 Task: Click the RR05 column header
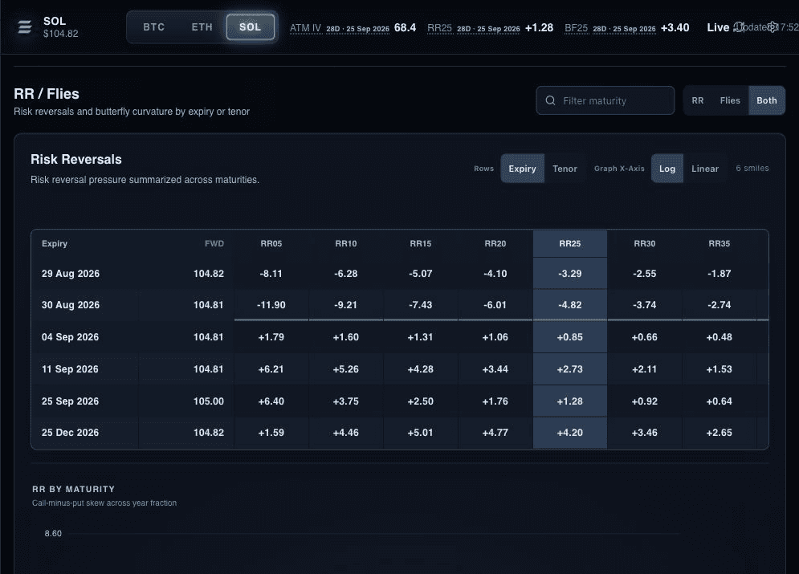271,243
